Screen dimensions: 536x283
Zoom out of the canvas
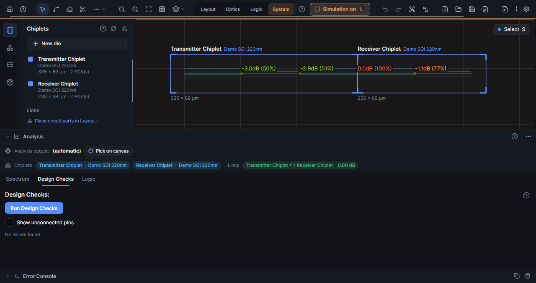122,9
